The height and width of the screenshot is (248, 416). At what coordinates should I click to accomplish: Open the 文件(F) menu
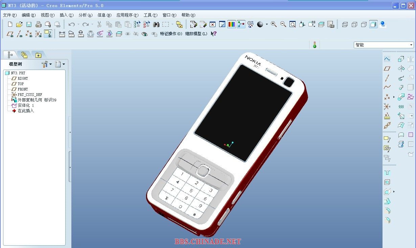click(x=10, y=15)
